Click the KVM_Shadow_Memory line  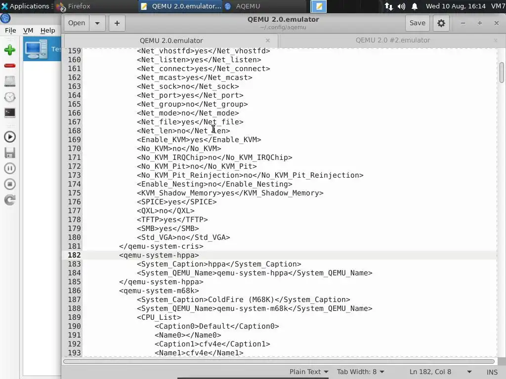pos(230,193)
